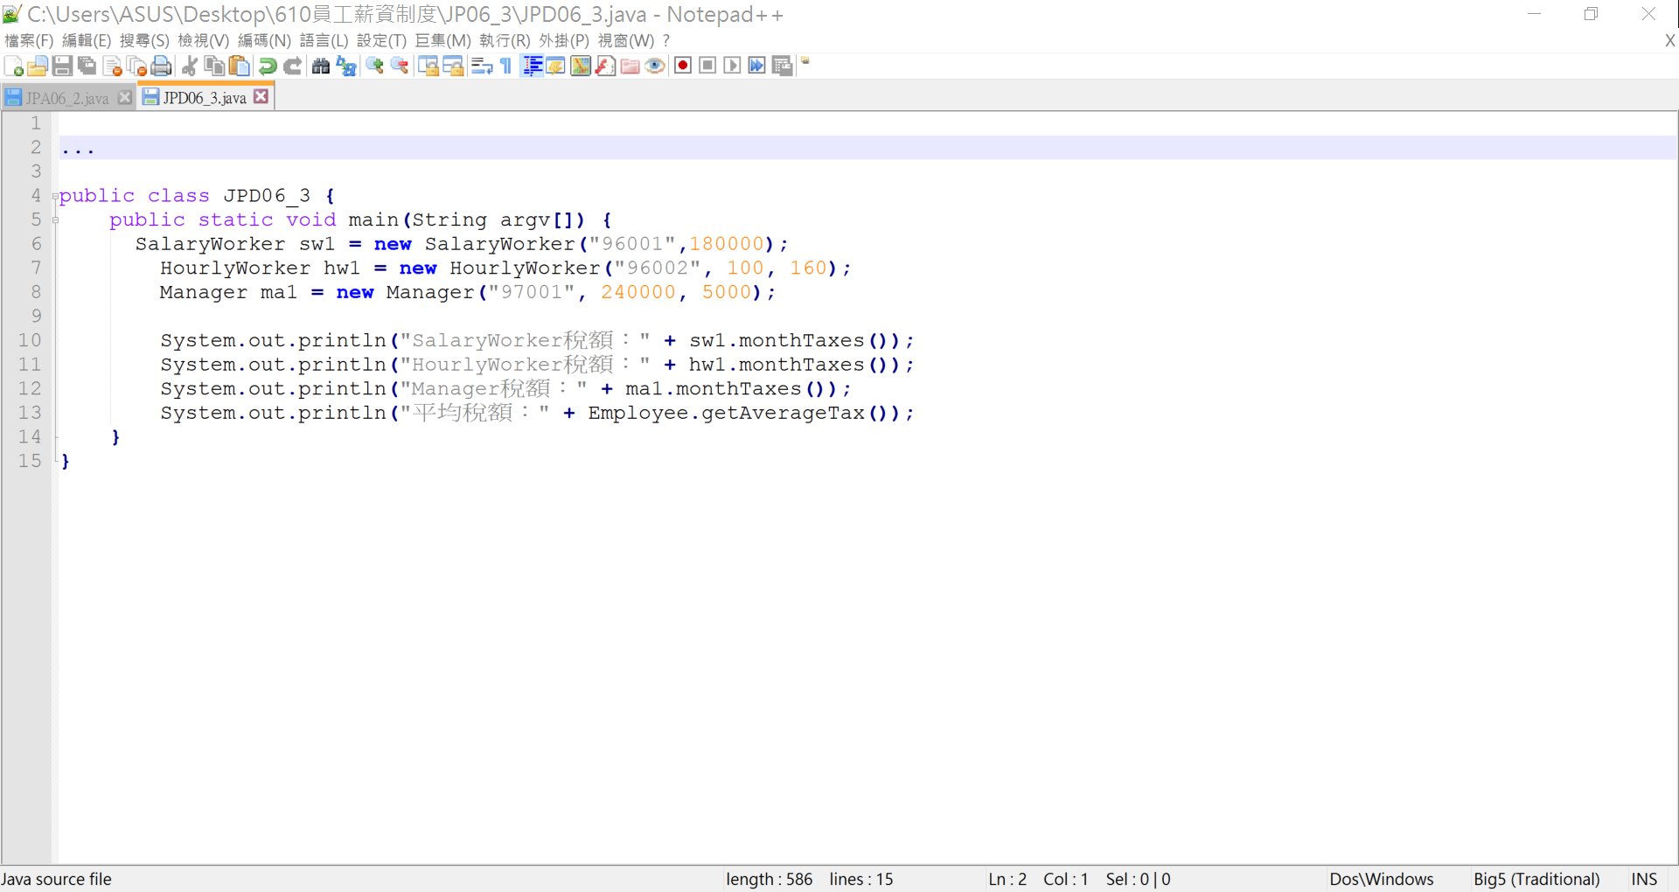Create a new file with the New icon
The width and height of the screenshot is (1679, 892).
(13, 66)
